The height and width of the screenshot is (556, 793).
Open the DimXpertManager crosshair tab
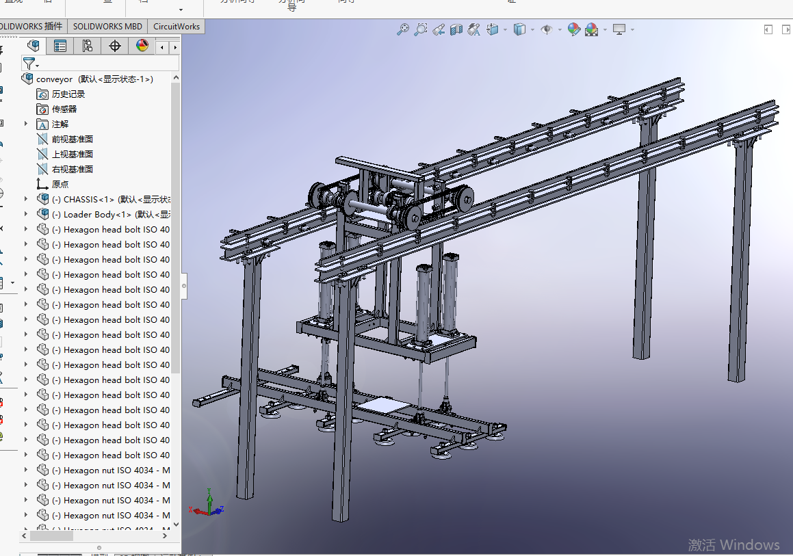(x=115, y=46)
